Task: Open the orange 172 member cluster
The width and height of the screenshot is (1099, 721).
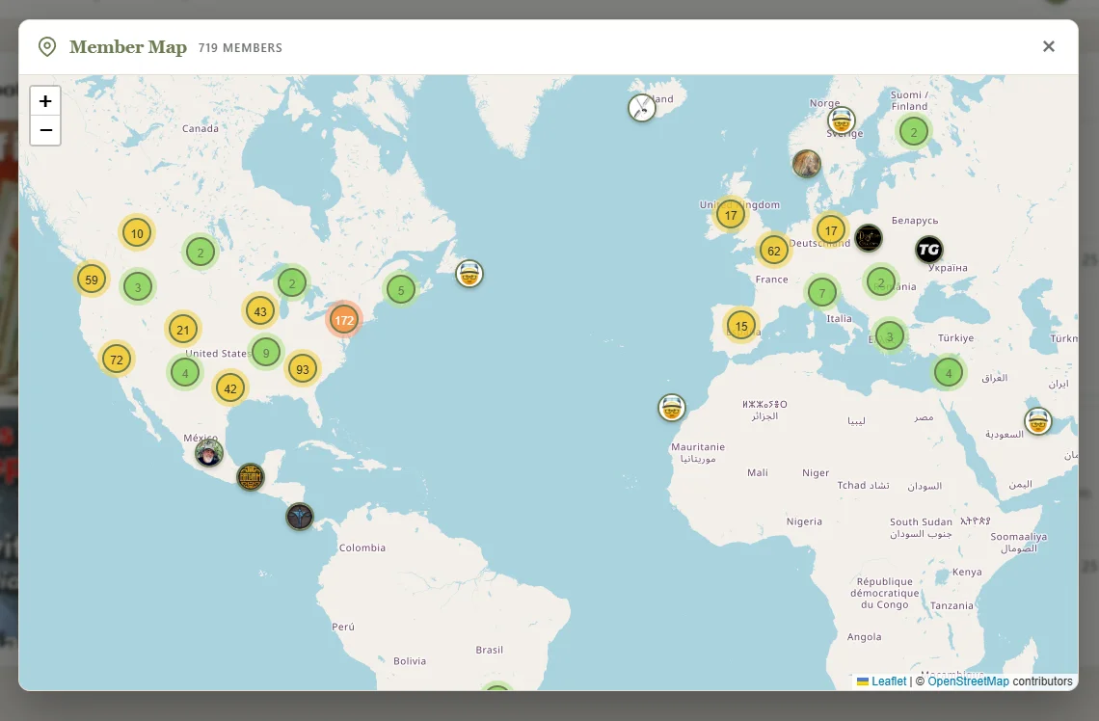Action: [344, 320]
